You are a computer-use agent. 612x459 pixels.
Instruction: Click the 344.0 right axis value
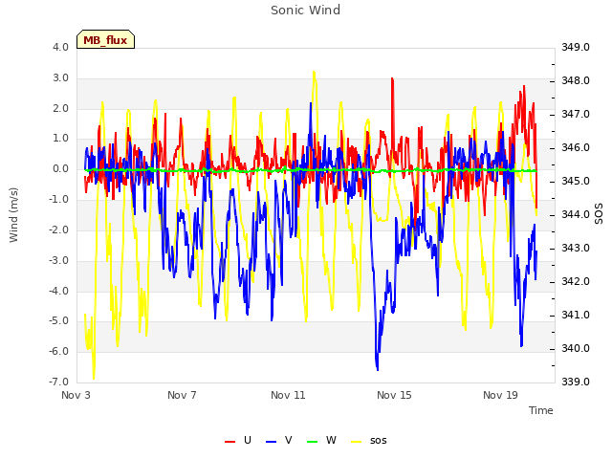coord(576,214)
